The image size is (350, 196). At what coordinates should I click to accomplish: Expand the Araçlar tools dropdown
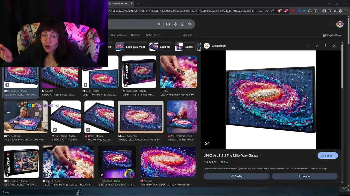[189, 35]
